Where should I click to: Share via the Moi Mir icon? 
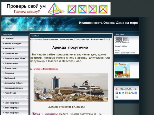coord(129,93)
